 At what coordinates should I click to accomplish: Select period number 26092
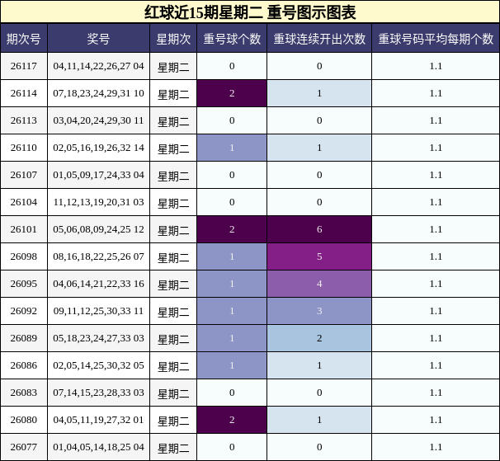[24, 311]
